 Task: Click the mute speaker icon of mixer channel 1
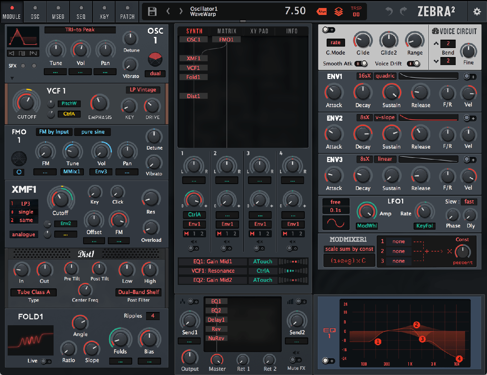point(194,242)
